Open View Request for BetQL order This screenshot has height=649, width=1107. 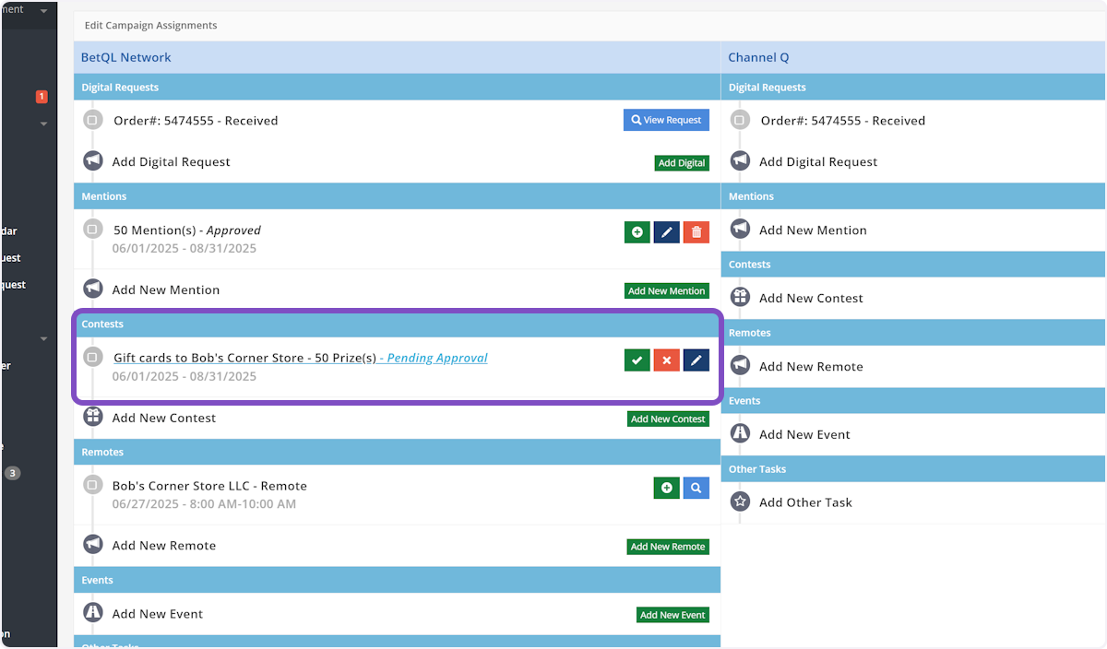coord(666,120)
